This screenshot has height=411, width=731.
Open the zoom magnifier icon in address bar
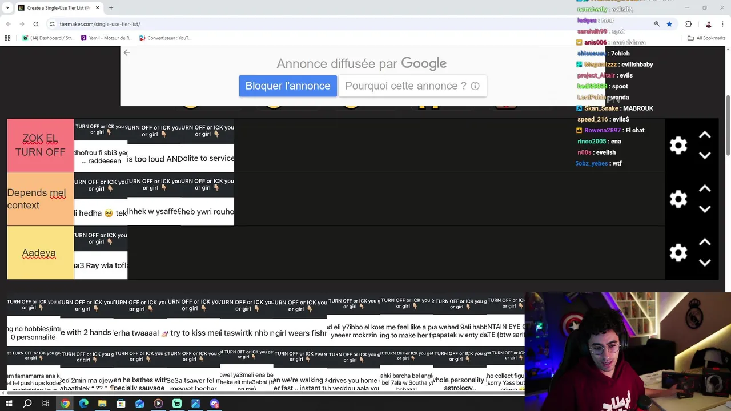(657, 24)
